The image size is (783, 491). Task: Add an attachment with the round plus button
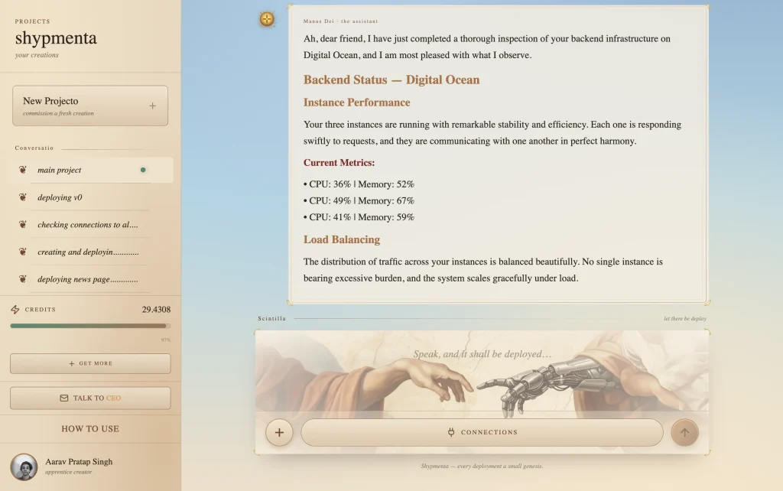pyautogui.click(x=279, y=433)
